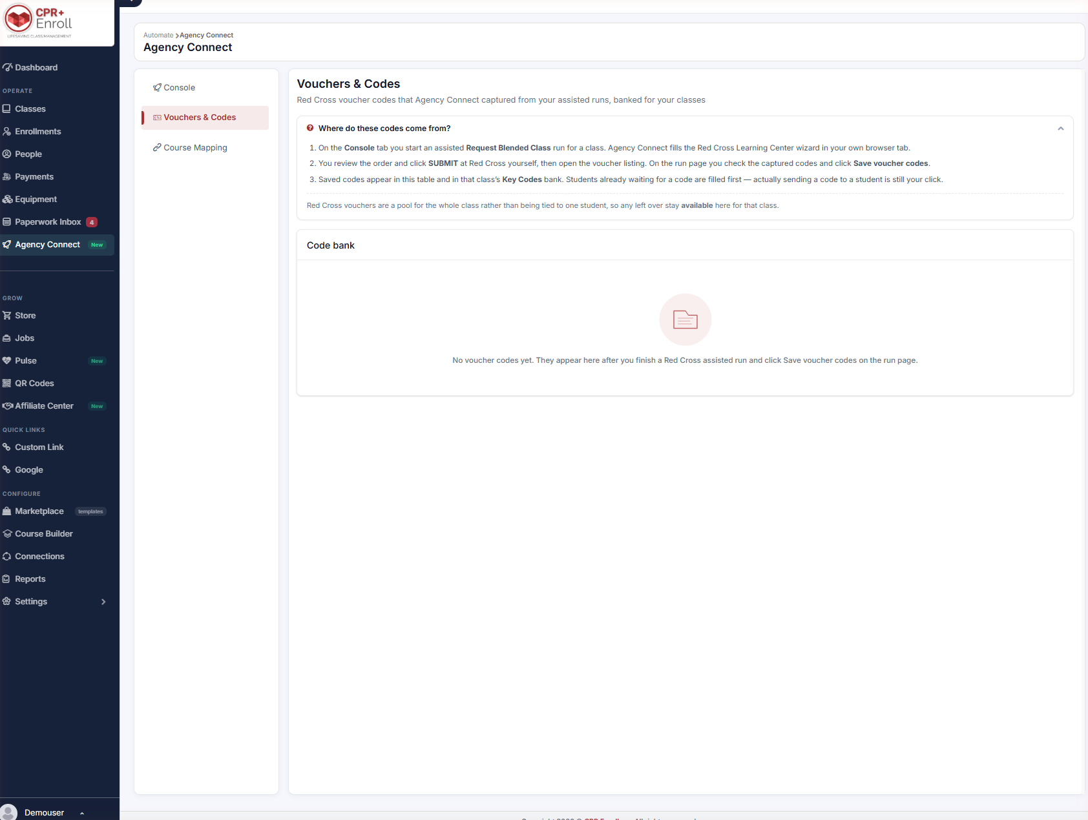Click the New badge beside Affiliate Center
Screen dimensions: 1088x820
click(x=97, y=406)
